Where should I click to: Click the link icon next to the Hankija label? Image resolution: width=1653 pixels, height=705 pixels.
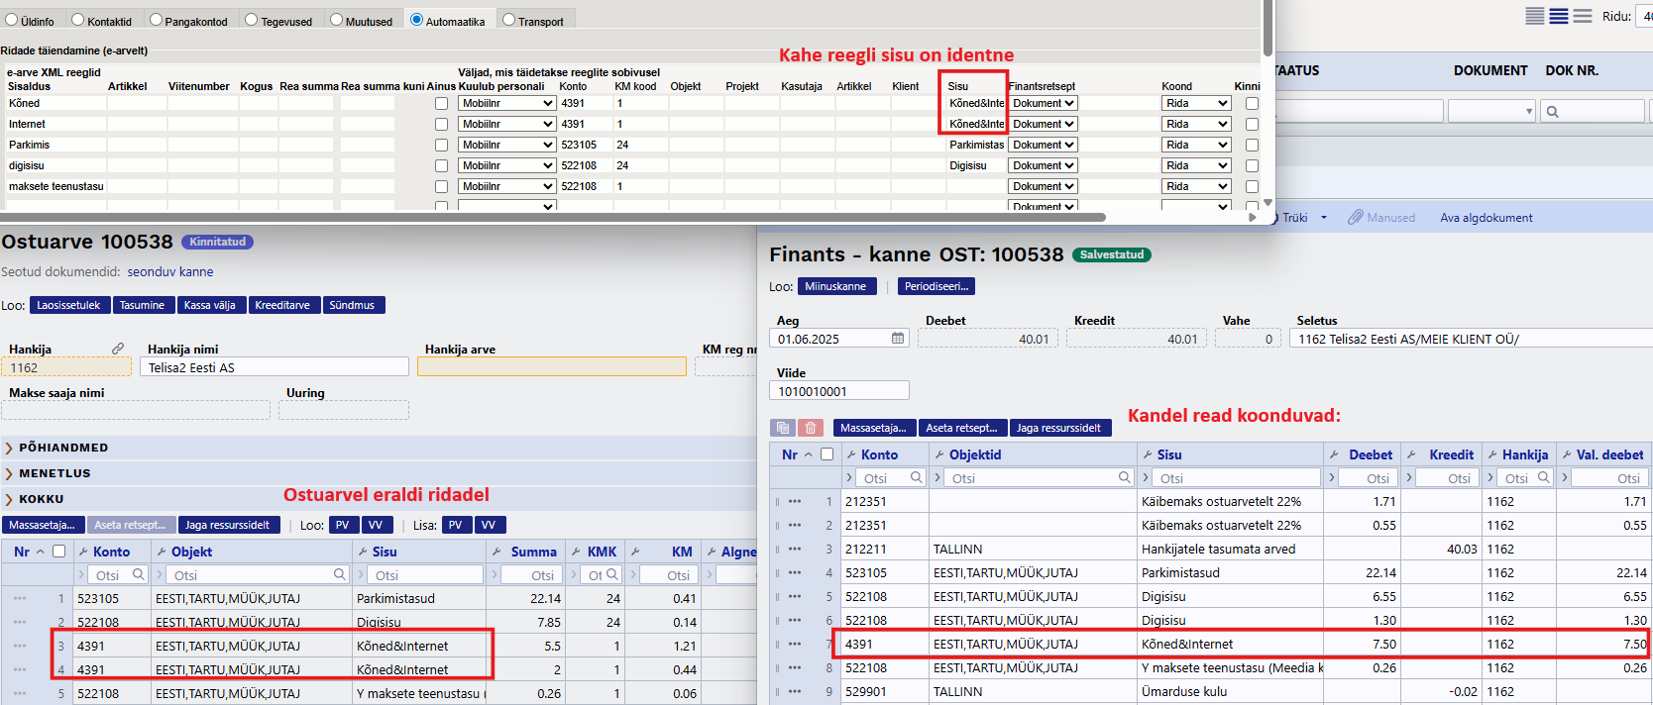118,349
